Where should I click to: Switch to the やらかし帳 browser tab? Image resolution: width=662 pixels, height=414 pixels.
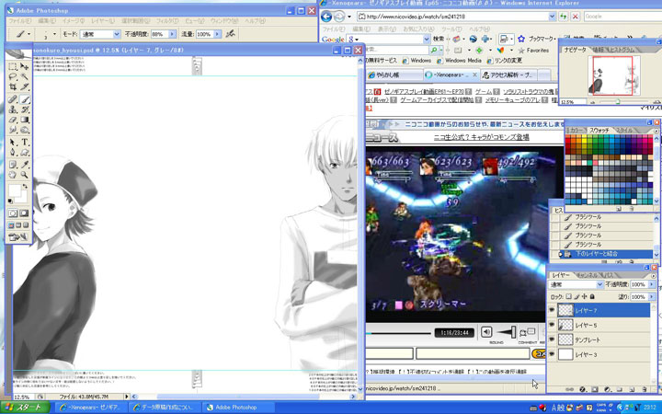point(394,75)
